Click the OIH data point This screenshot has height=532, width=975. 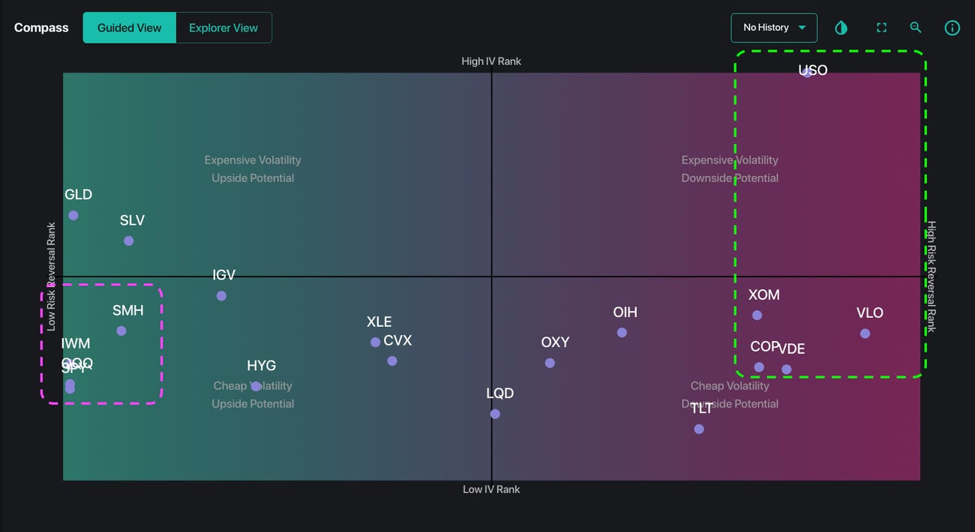[622, 333]
